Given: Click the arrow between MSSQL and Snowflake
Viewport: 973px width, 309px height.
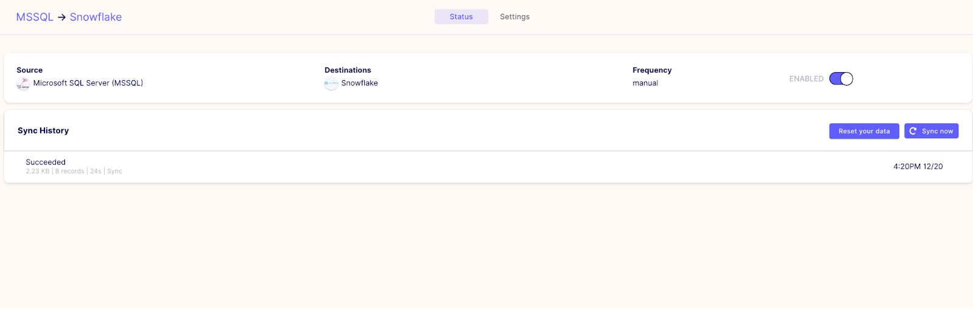Looking at the screenshot, I should click(61, 18).
